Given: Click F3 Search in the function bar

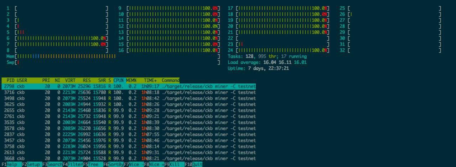Looking at the screenshot, I should pyautogui.click(x=52, y=165).
